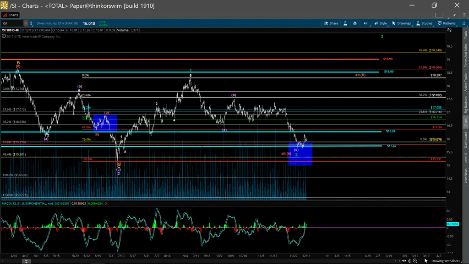The image size is (469, 264).
Task: Open the Patterns menu
Action: click(x=446, y=23)
